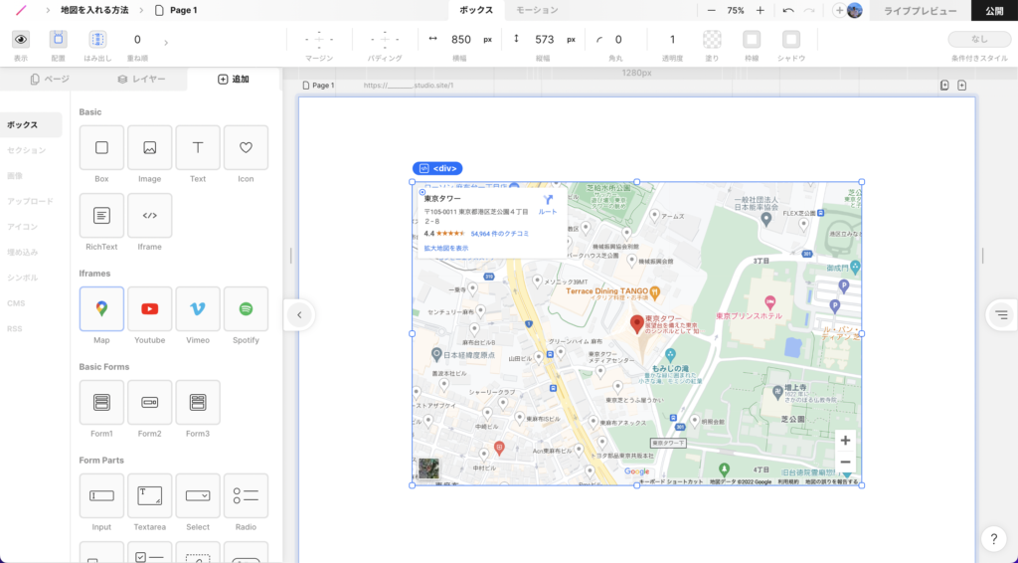1018x563 pixels.
Task: Select アップロード in the category sidebar
Action: tap(31, 201)
